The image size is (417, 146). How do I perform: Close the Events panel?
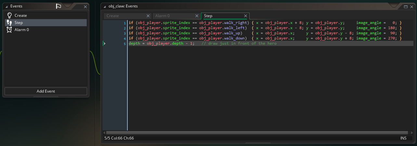pyautogui.click(x=85, y=6)
